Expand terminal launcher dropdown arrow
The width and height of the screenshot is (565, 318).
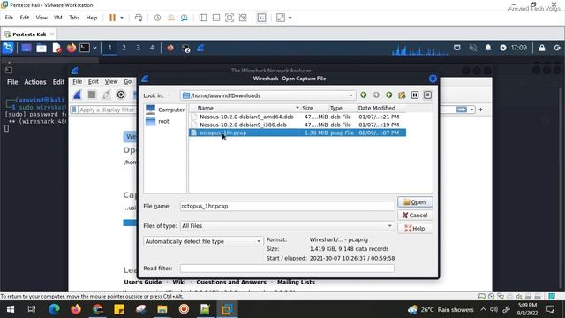[x=94, y=48]
